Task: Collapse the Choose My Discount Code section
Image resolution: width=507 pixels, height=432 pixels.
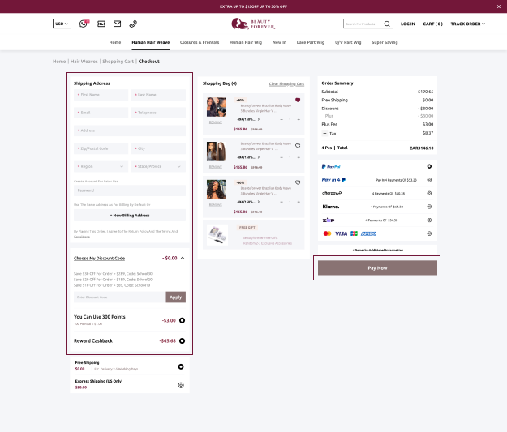Action: pyautogui.click(x=182, y=258)
